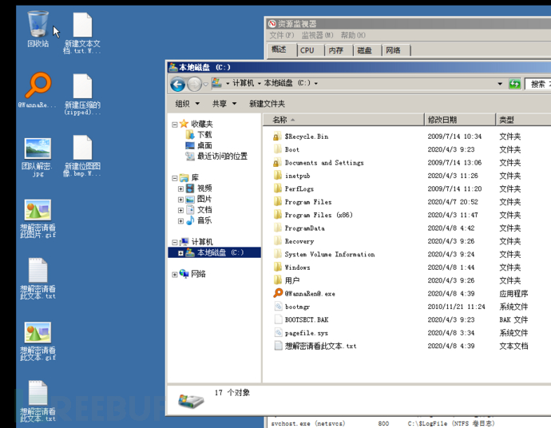Open the 共享 toolbar dropdown

[x=224, y=104]
